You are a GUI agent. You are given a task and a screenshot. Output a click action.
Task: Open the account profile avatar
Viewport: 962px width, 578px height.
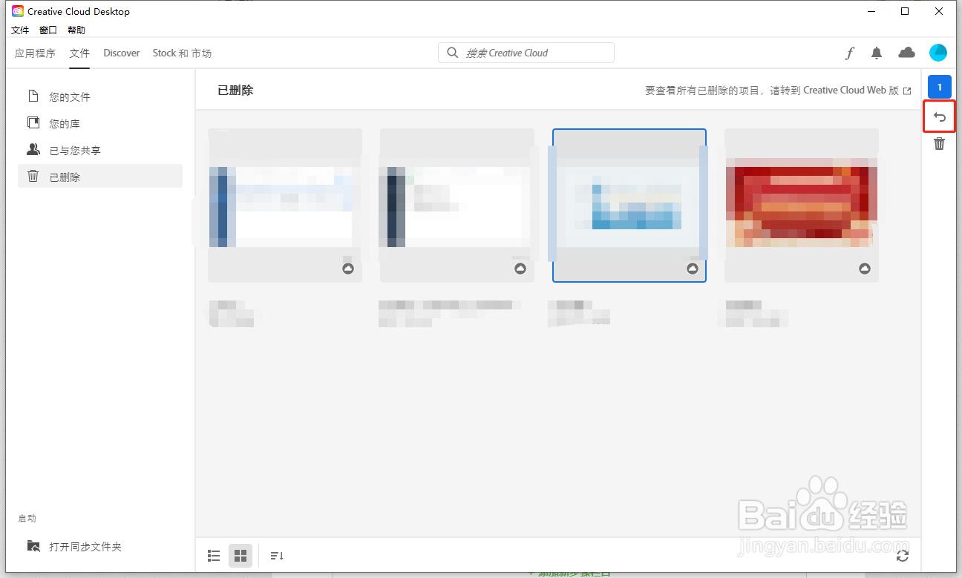pyautogui.click(x=938, y=53)
